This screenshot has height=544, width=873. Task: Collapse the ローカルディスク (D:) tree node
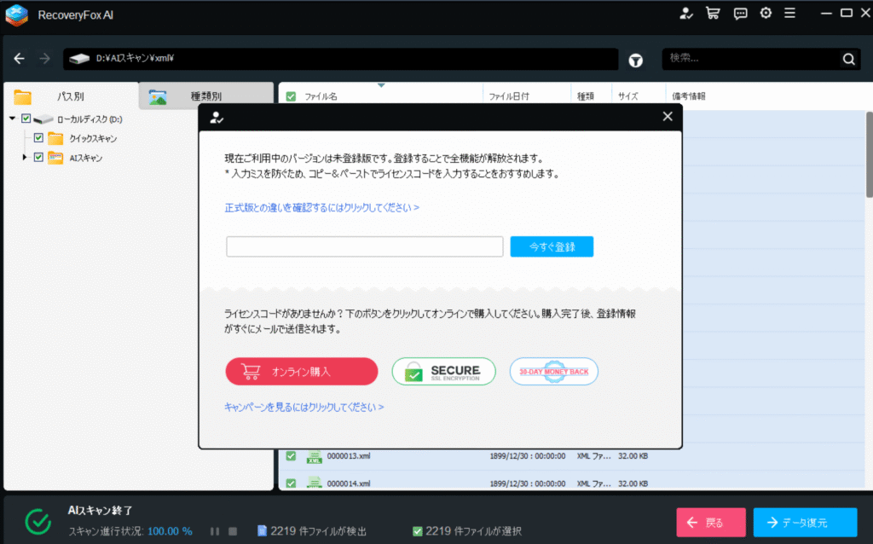pos(13,119)
